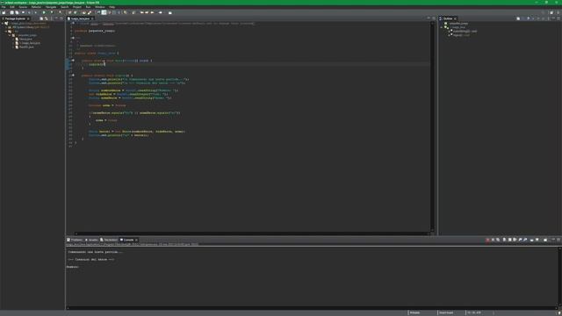The height and width of the screenshot is (316, 562).
Task: Maximize the Console view
Action: (558, 240)
